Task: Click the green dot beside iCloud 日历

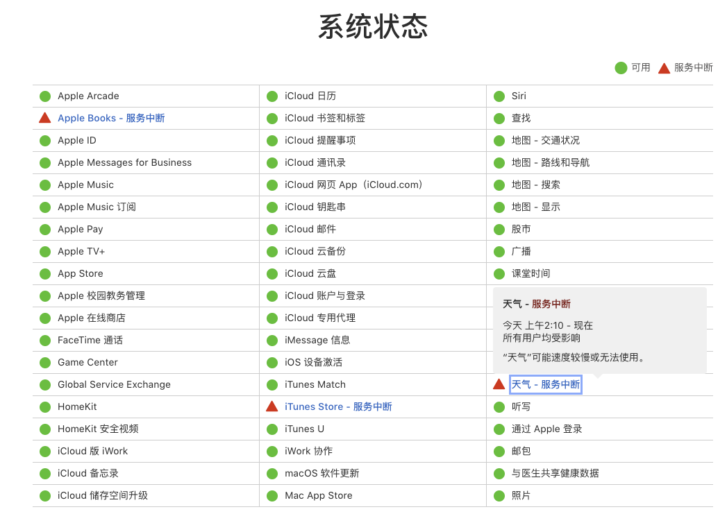Action: [x=272, y=96]
